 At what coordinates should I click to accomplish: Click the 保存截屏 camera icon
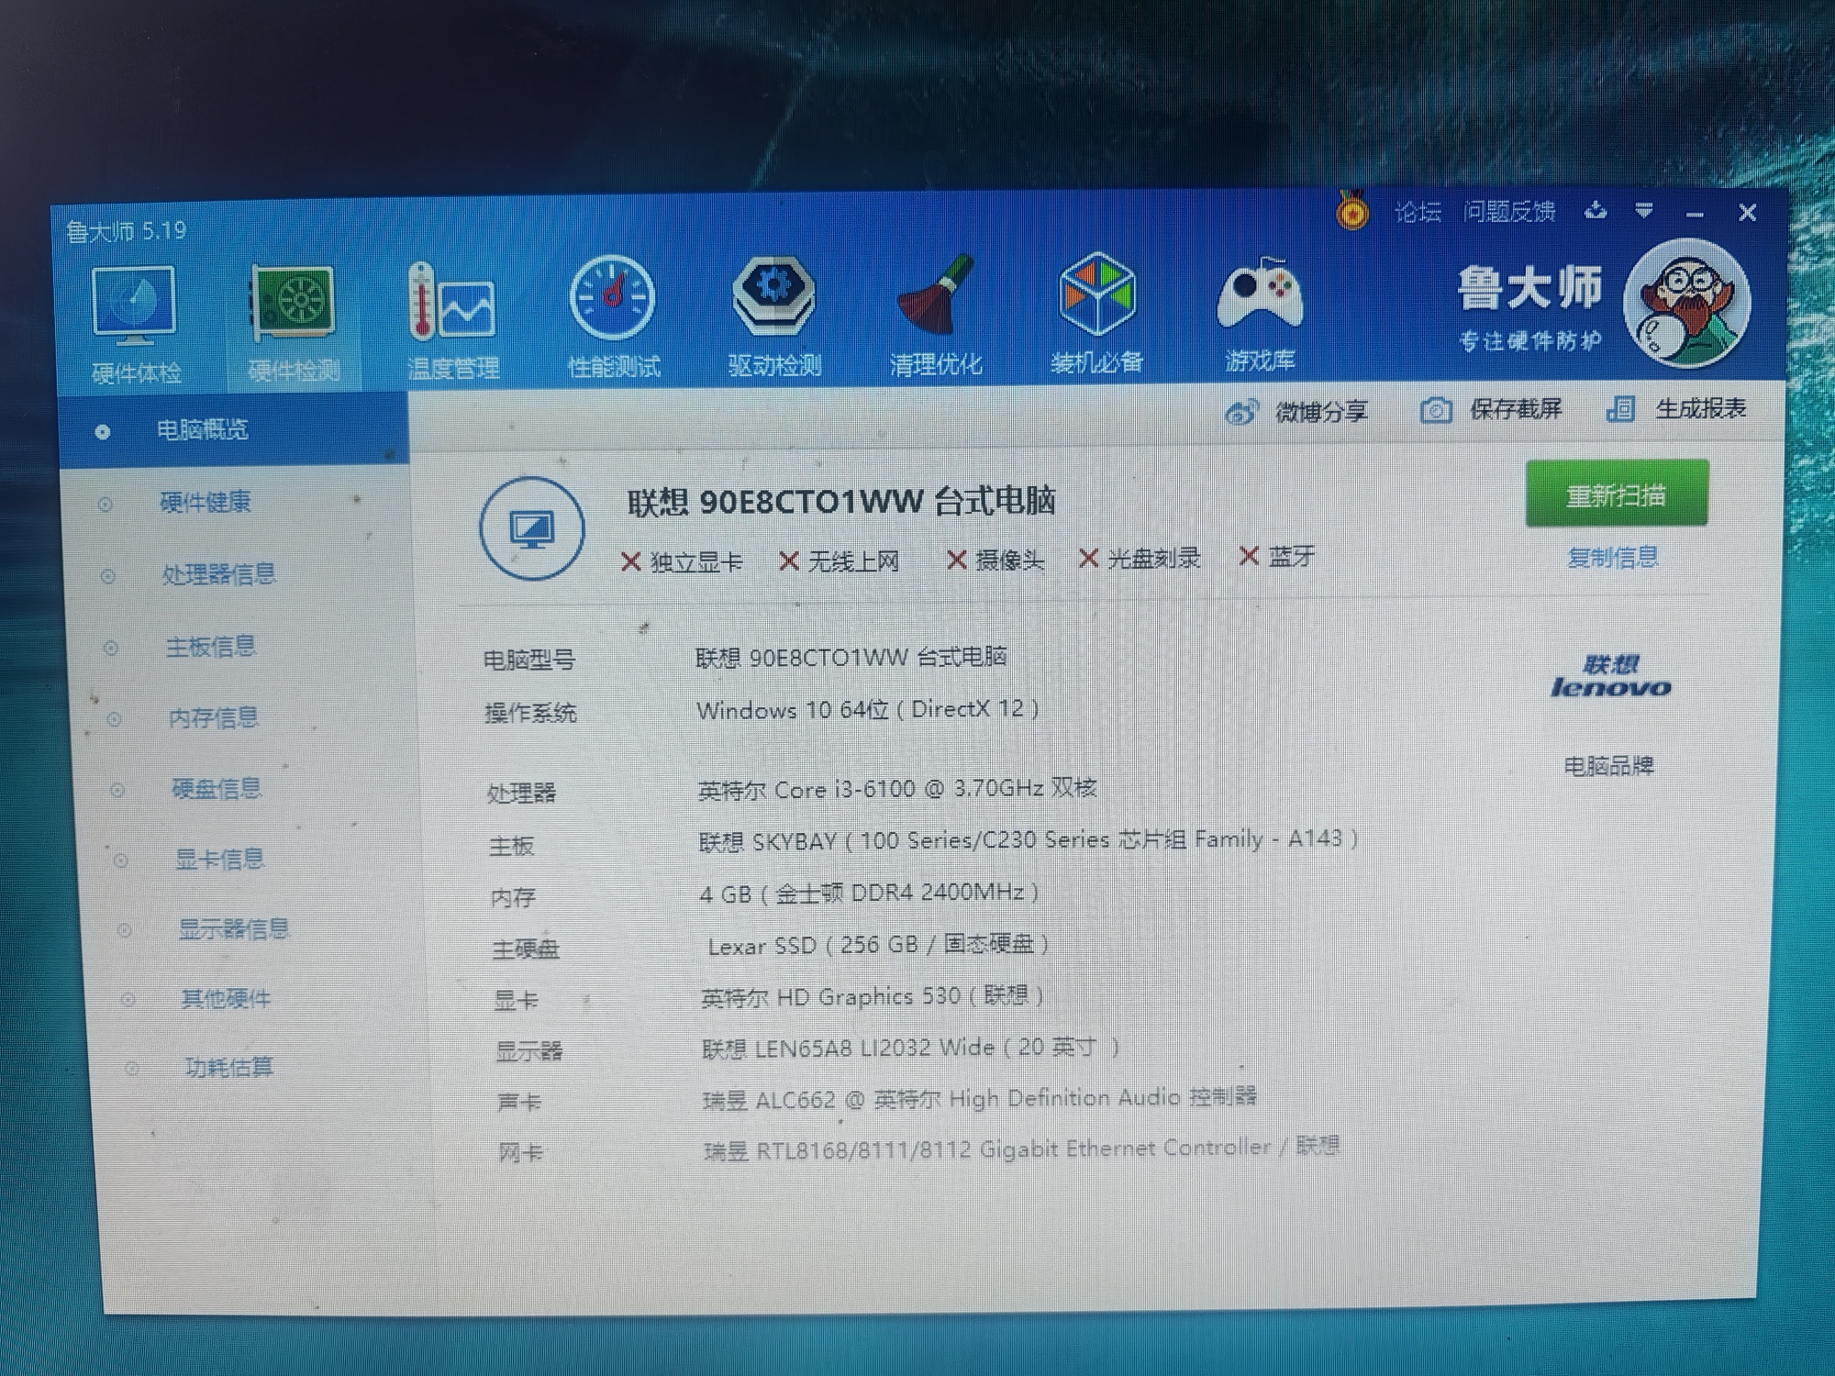tap(1436, 410)
